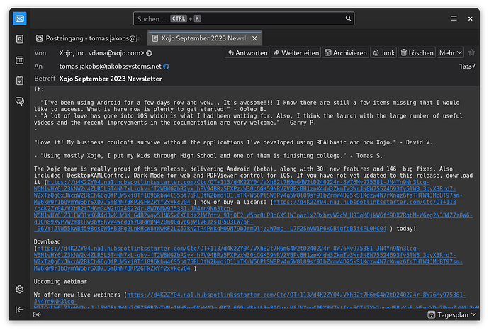This screenshot has height=330, width=489.
Task: Click the online status icon in status bar
Action: pos(37,314)
